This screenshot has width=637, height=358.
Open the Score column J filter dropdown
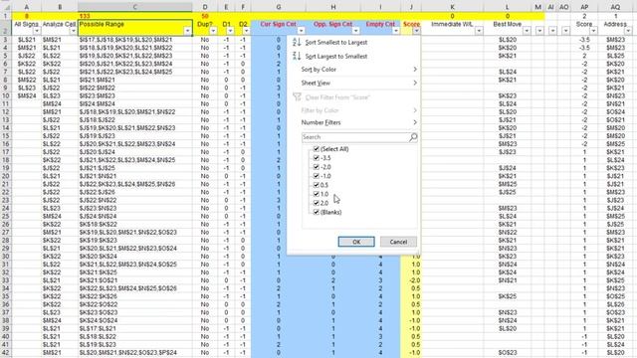click(x=416, y=31)
